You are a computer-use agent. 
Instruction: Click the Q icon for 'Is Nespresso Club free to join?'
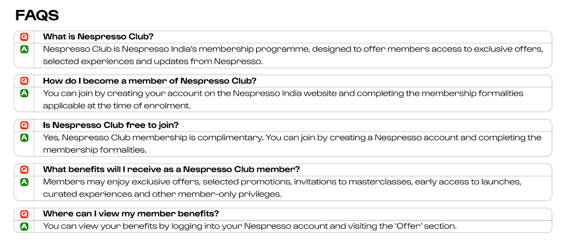(24, 125)
